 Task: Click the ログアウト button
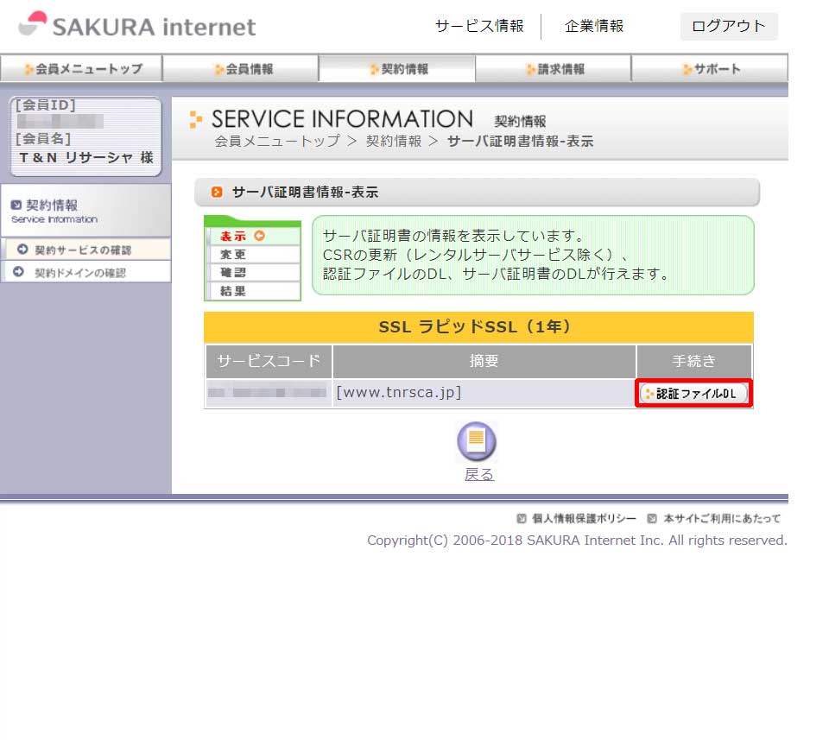729,26
